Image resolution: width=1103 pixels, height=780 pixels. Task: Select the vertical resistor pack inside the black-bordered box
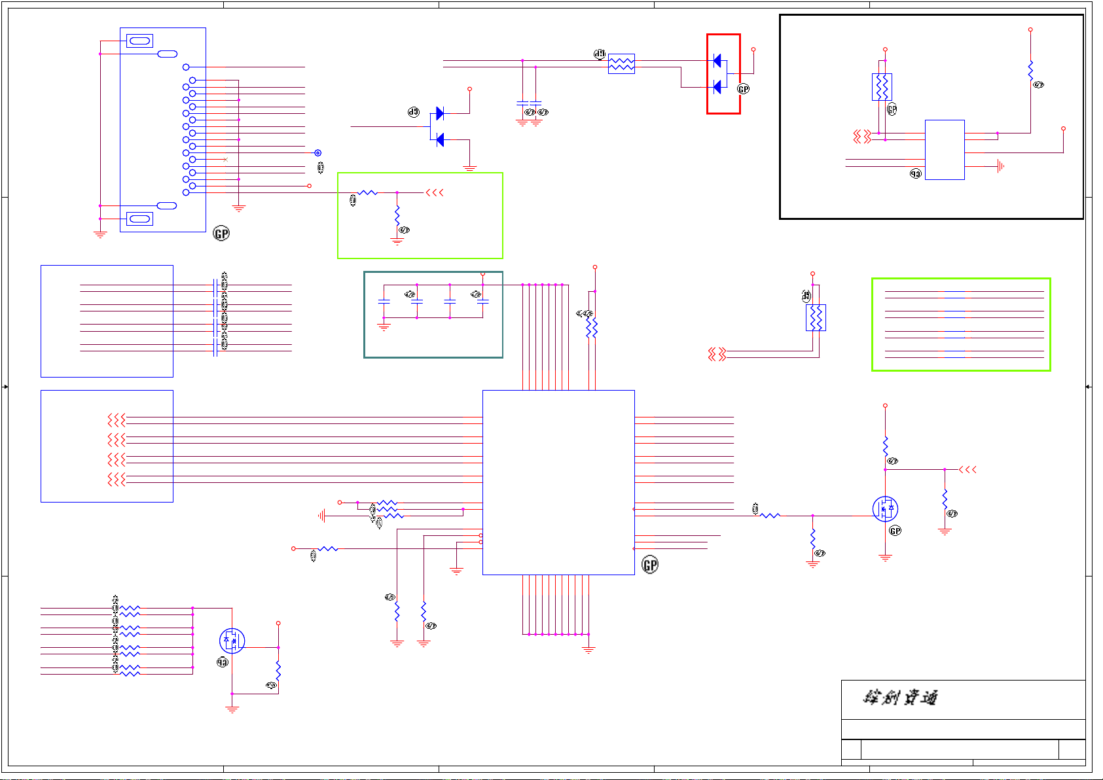pos(882,87)
